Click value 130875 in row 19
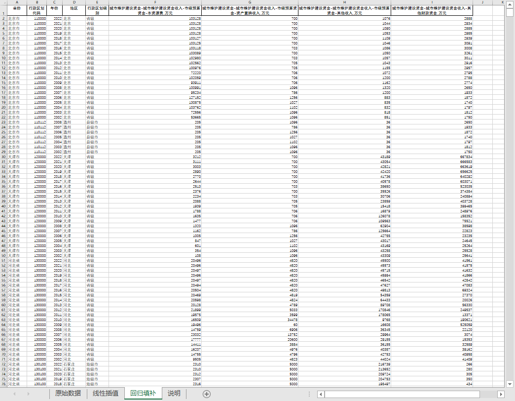This screenshot has width=515, height=401. pyautogui.click(x=155, y=103)
